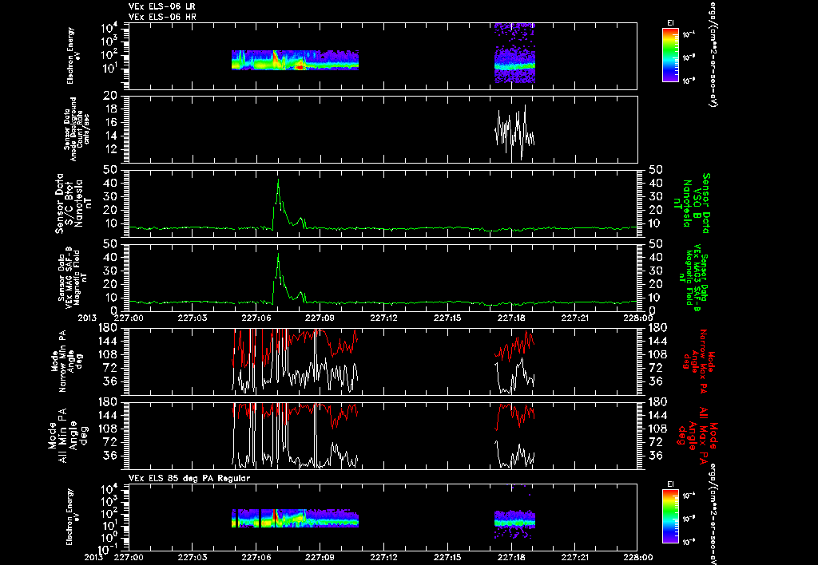The height and width of the screenshot is (565, 818).
Task: Click the magnetic spike peak in MAG SAF-B panel
Action: [x=278, y=254]
